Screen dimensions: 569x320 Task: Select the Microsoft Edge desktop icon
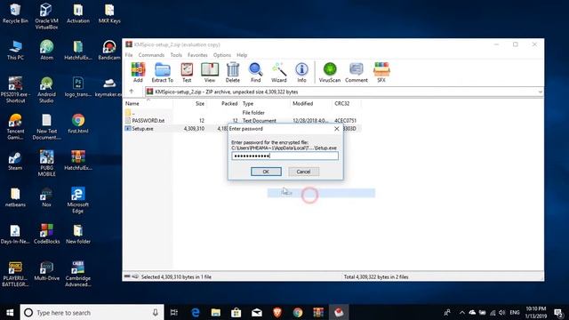(77, 200)
